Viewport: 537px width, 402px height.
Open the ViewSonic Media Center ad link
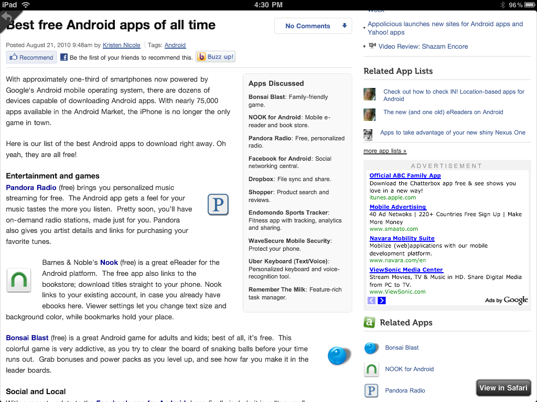pyautogui.click(x=406, y=270)
